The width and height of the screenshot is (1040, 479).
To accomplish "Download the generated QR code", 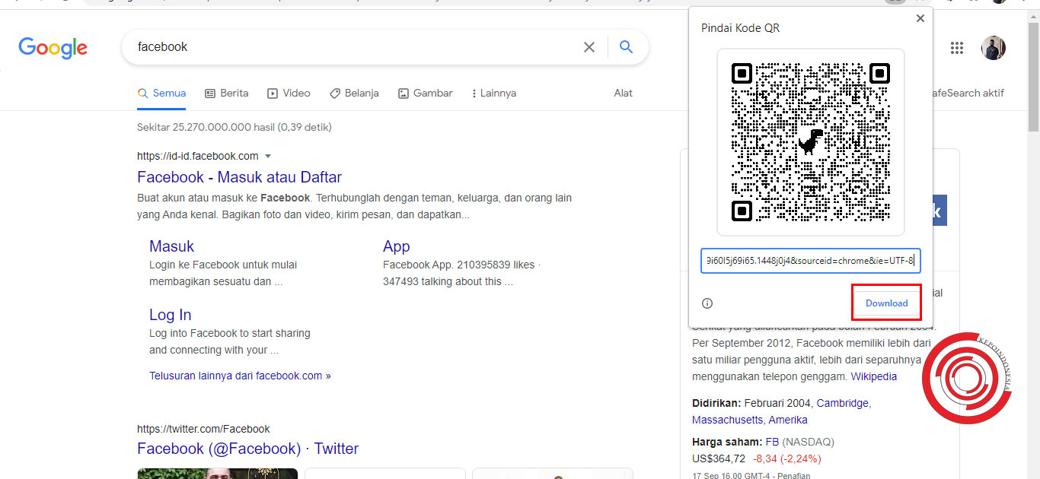I will click(x=885, y=302).
